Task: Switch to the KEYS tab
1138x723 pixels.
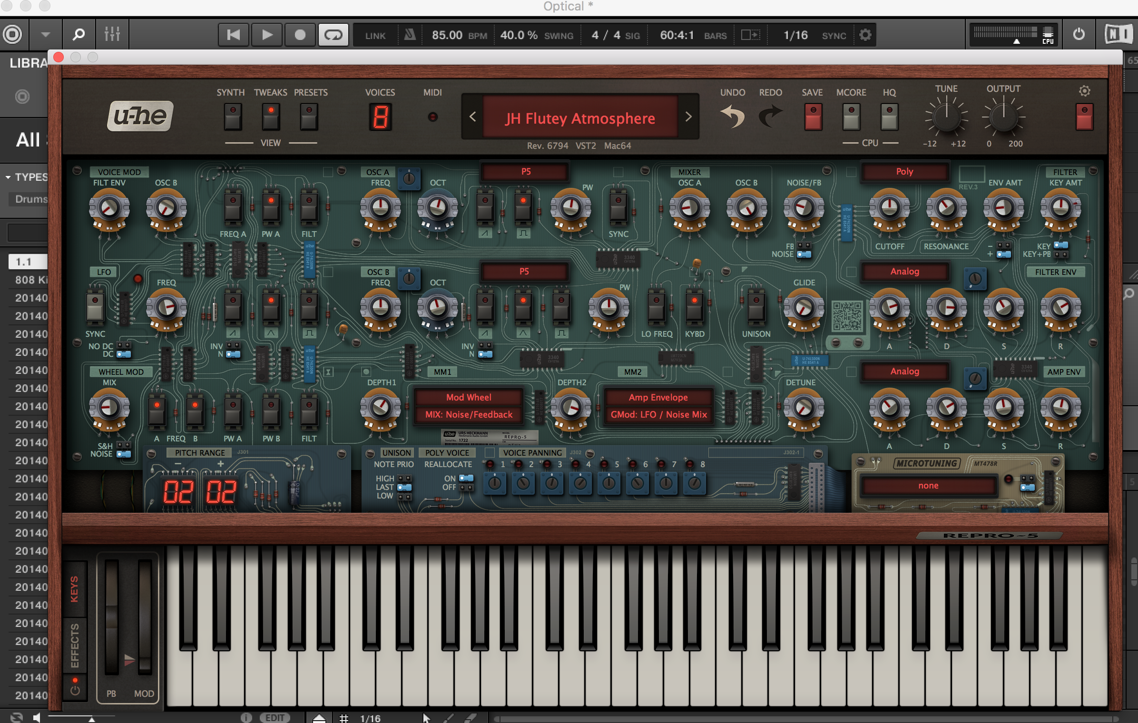Action: tap(75, 589)
